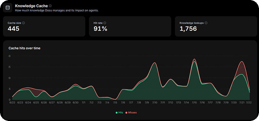Toggle the Misses legend entry
Image resolution: width=259 pixels, height=121 pixels.
pyautogui.click(x=131, y=113)
